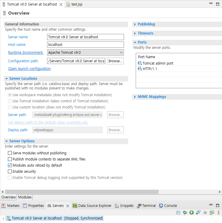Close the Tomcat v9.0 Server editor tab
The height and width of the screenshot is (223, 222).
(x=61, y=4)
